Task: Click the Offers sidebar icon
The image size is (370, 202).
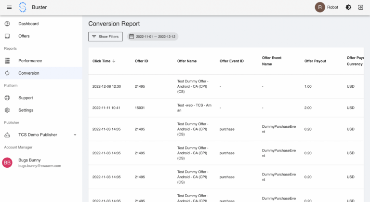Action: 7,36
